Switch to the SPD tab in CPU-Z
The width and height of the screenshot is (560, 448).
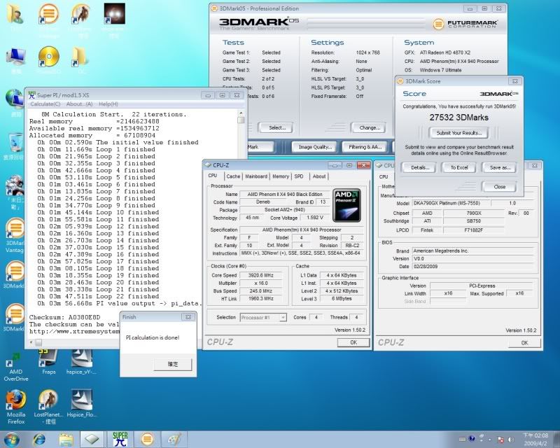click(299, 176)
